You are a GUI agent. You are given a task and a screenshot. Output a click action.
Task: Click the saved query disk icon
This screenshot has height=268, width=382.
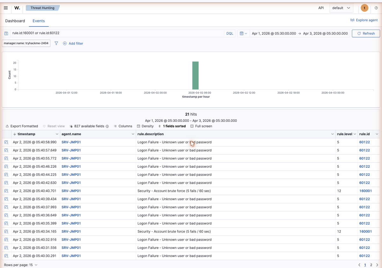tap(6, 33)
